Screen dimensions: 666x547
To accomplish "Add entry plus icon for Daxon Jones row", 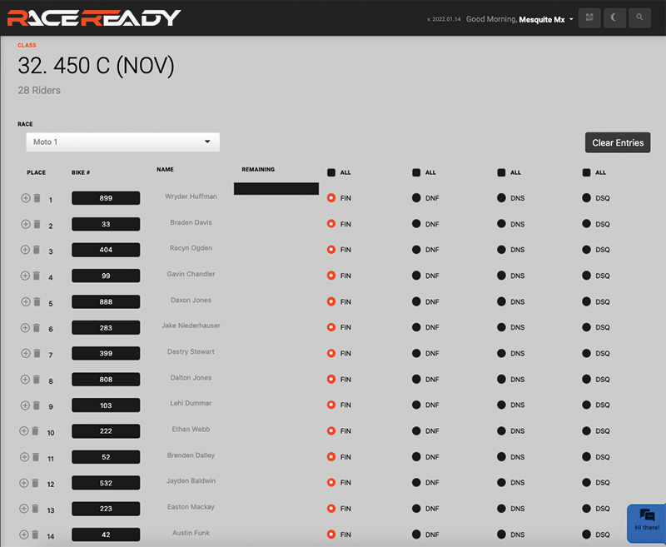I will [26, 301].
